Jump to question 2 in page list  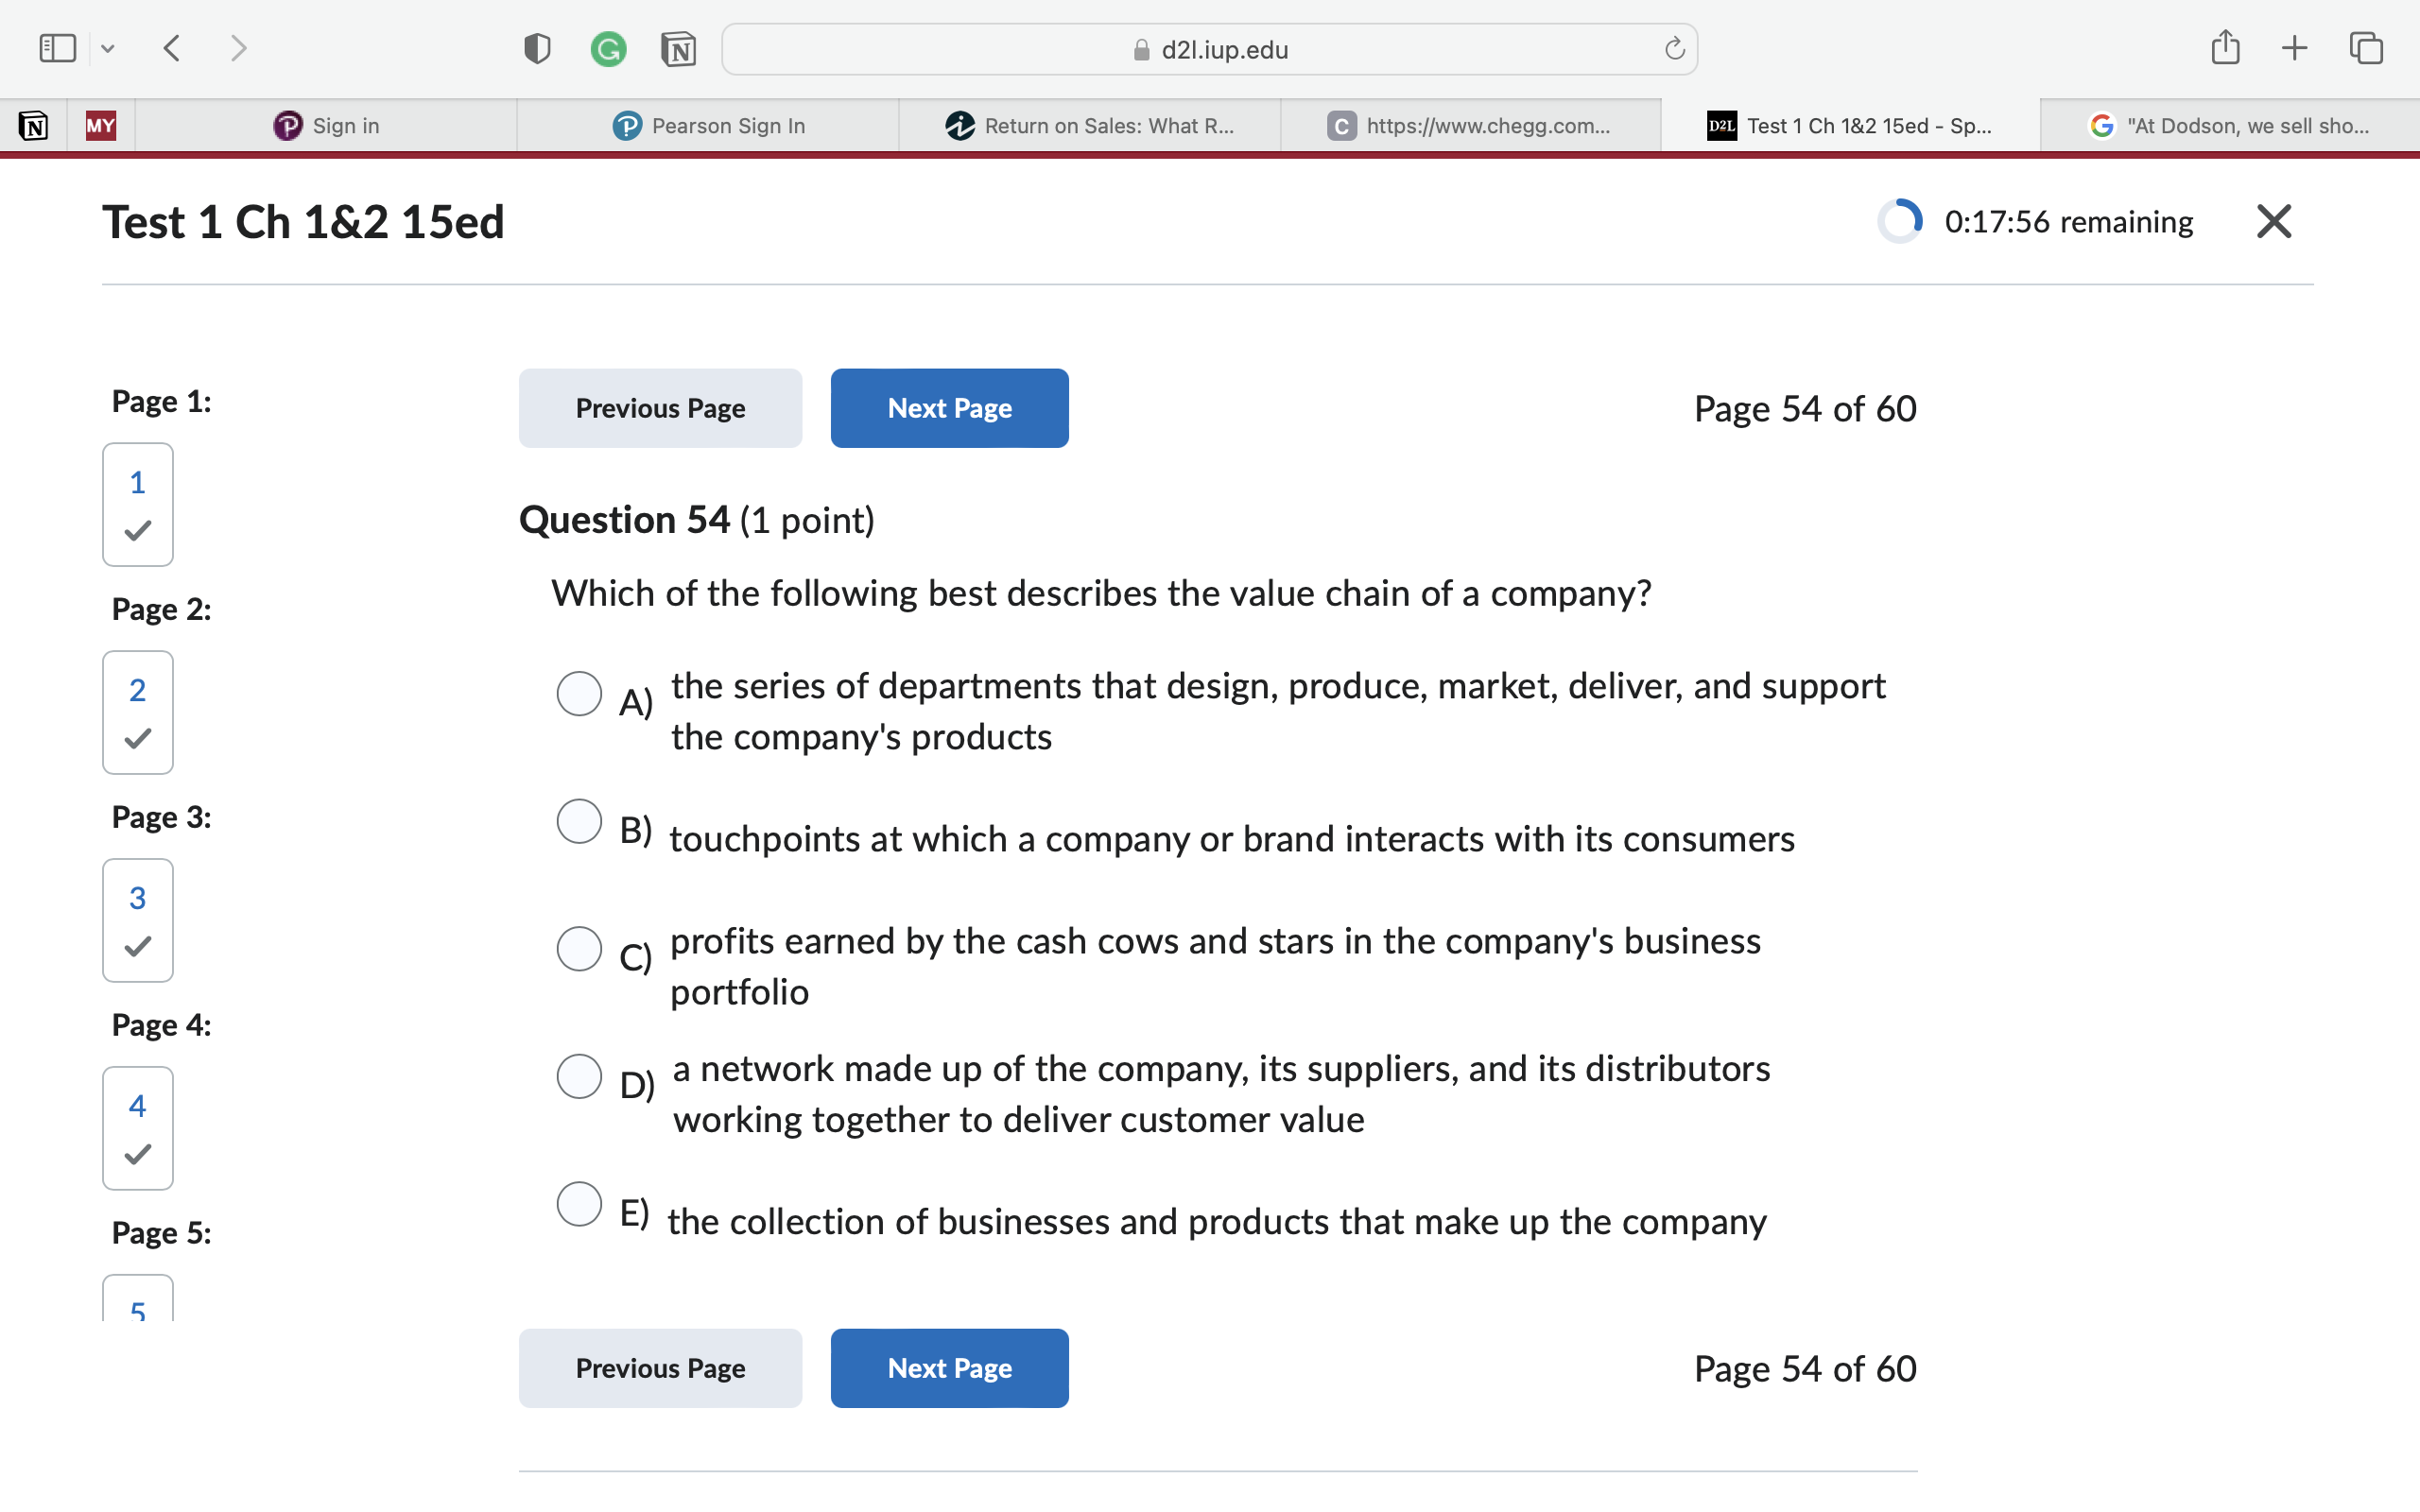(138, 713)
